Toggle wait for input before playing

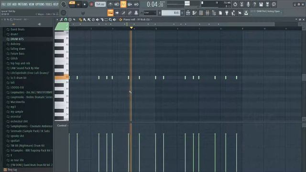(x=117, y=4)
